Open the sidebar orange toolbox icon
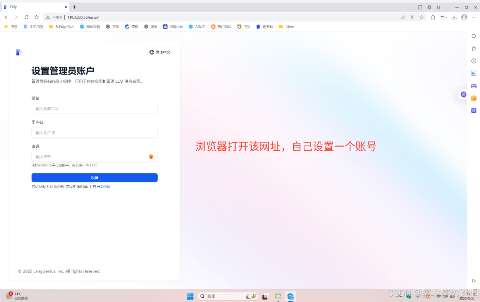480x302 pixels. (474, 98)
